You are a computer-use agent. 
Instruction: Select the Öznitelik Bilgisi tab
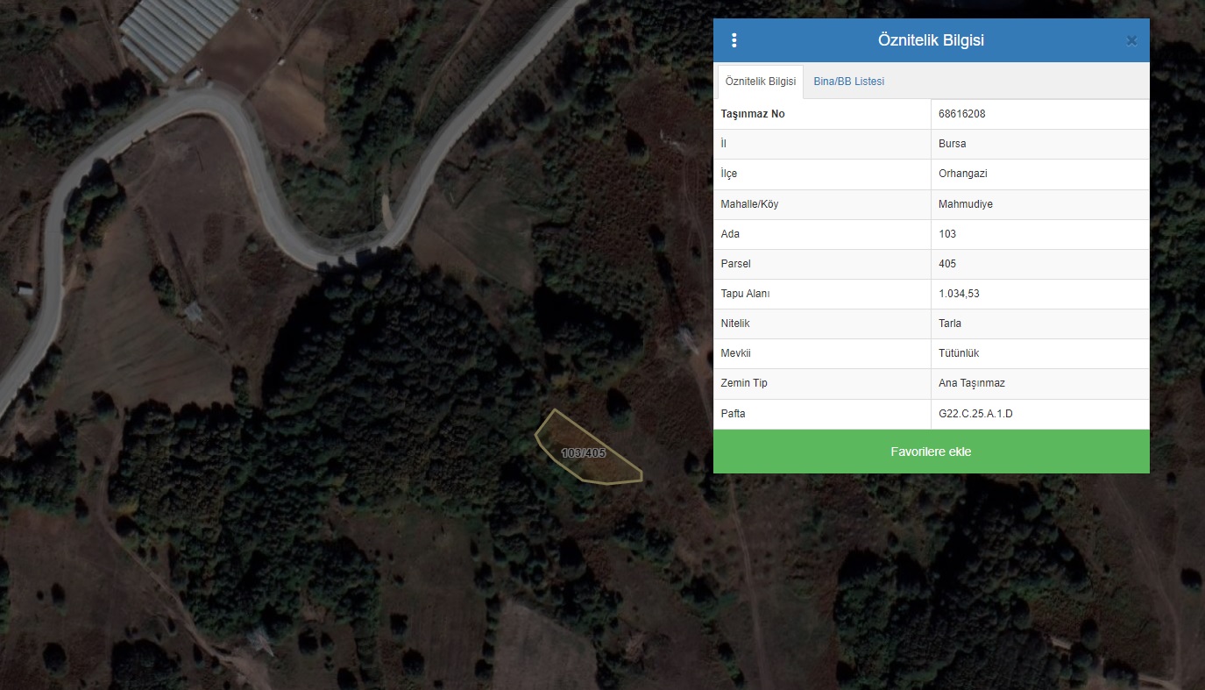click(761, 82)
